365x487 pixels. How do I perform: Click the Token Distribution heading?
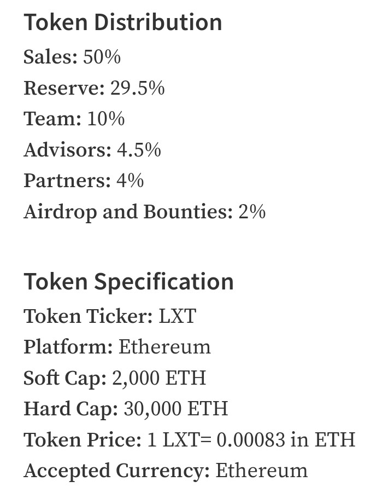(x=123, y=22)
